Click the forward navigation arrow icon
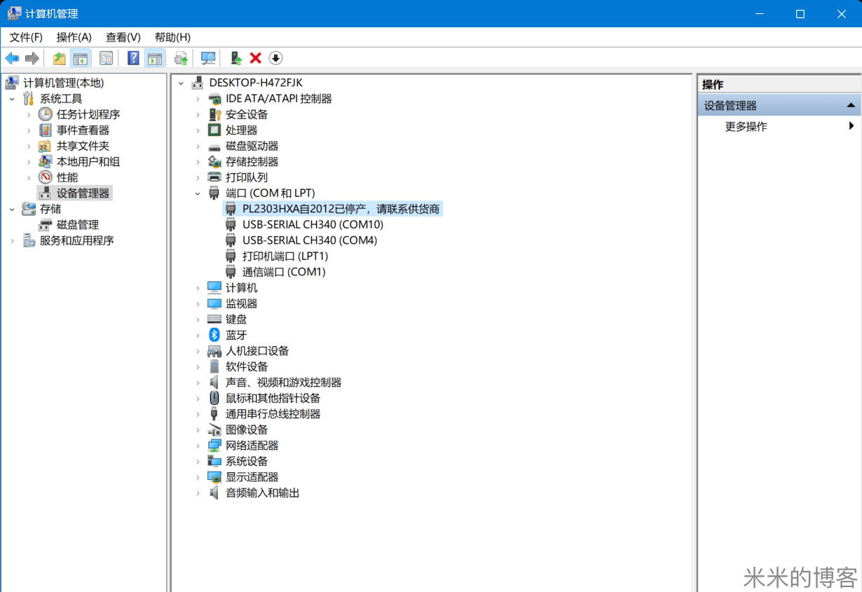The width and height of the screenshot is (862, 592). pyautogui.click(x=32, y=58)
